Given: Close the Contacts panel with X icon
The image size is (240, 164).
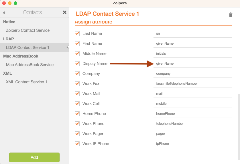Looking at the screenshot, I should pyautogui.click(x=65, y=12).
